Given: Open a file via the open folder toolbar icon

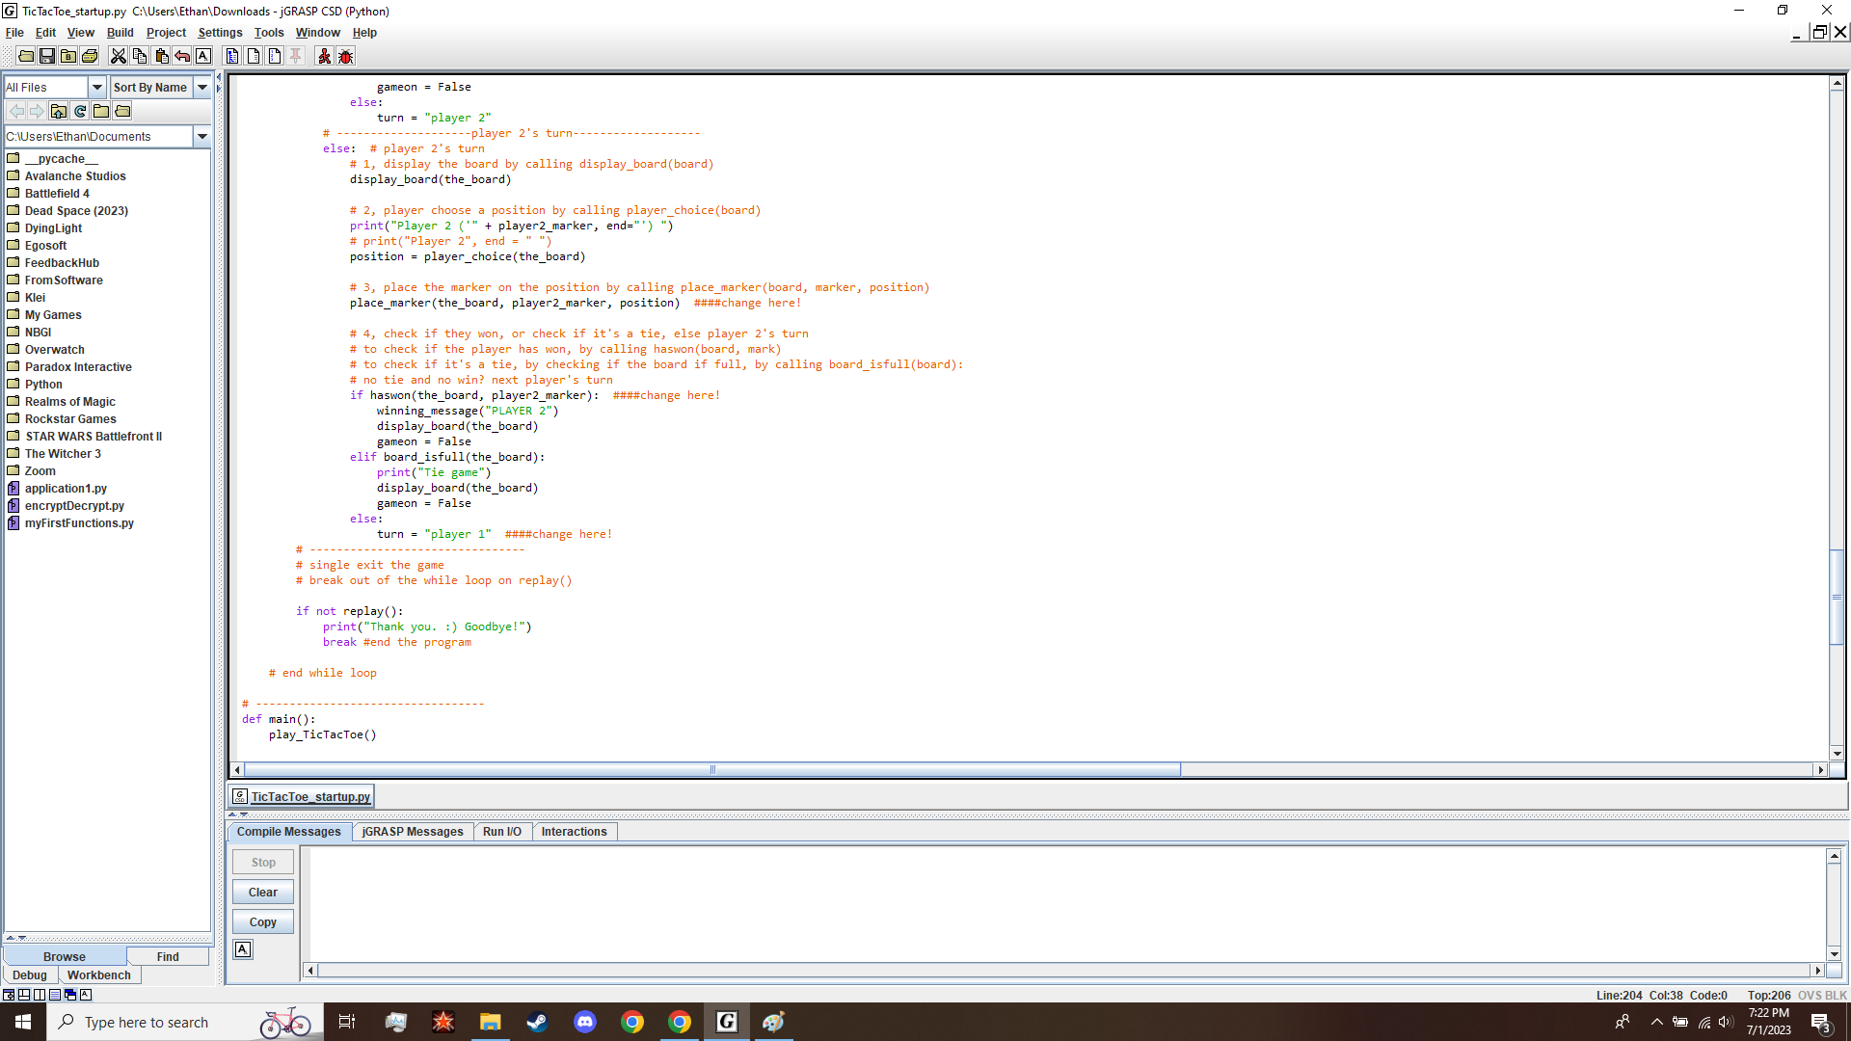Looking at the screenshot, I should coord(25,56).
